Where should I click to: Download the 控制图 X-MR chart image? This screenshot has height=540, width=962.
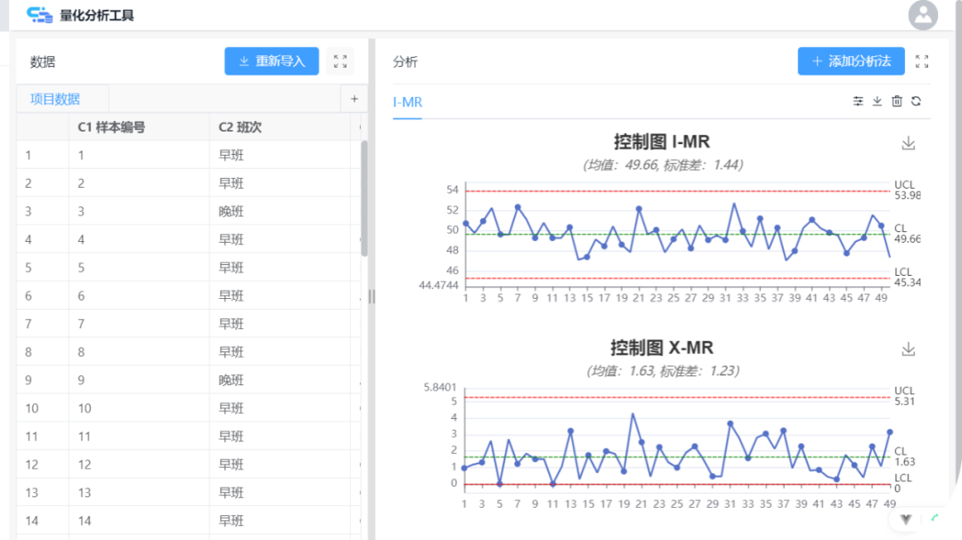coord(908,349)
